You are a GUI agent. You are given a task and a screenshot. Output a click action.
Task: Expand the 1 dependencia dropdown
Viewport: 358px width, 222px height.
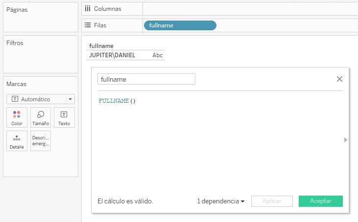point(220,201)
